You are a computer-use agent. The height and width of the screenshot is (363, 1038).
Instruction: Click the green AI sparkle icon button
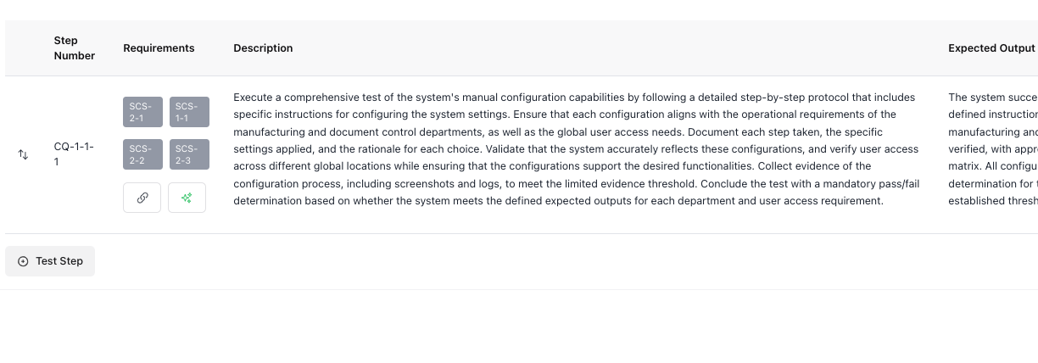(187, 198)
